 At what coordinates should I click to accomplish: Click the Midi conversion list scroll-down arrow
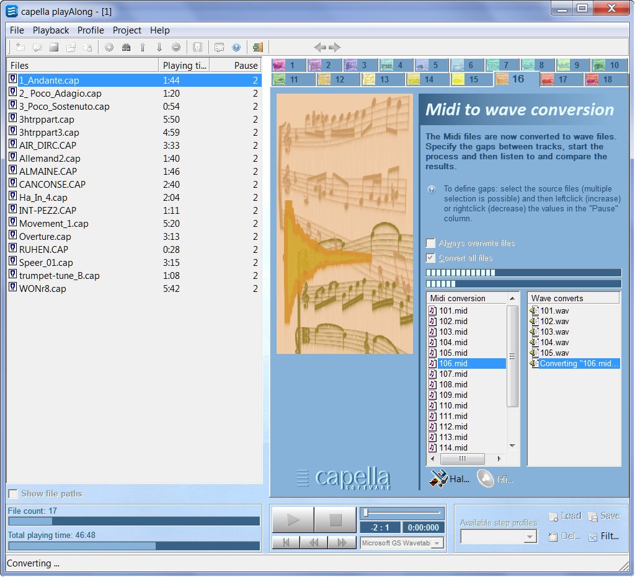(512, 446)
